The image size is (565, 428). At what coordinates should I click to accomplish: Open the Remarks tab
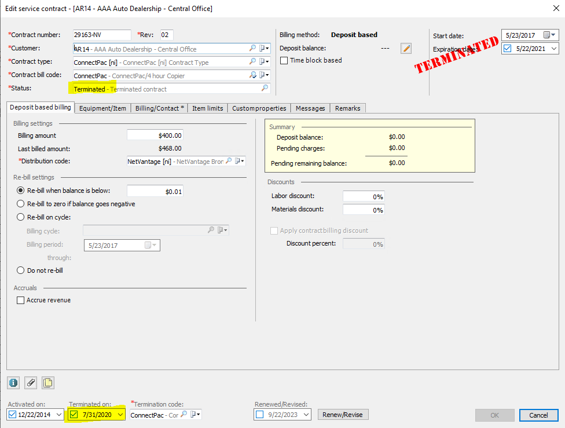[x=348, y=108]
